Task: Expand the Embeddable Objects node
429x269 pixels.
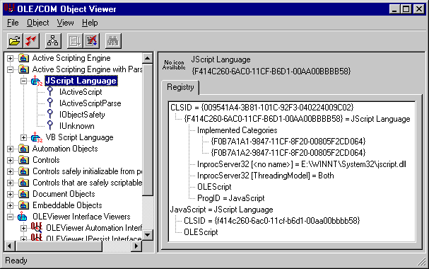Action: 10,205
